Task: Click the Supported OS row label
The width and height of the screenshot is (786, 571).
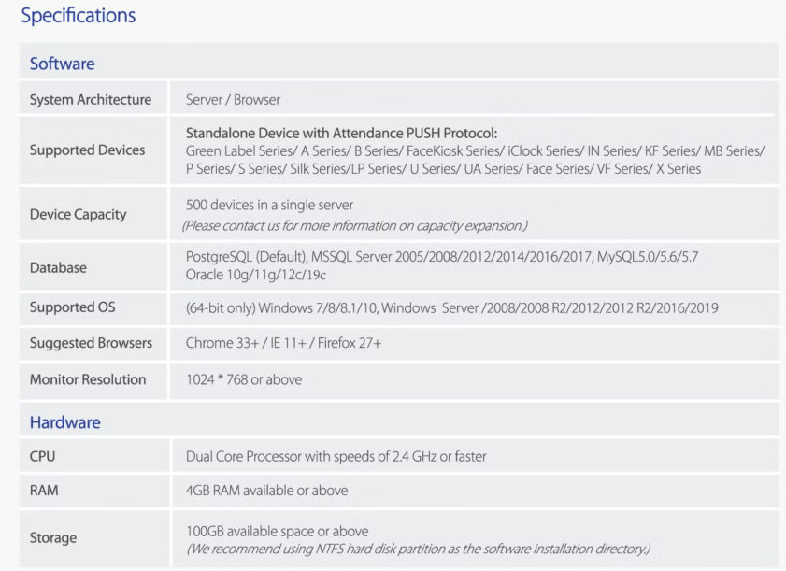Action: [x=72, y=307]
